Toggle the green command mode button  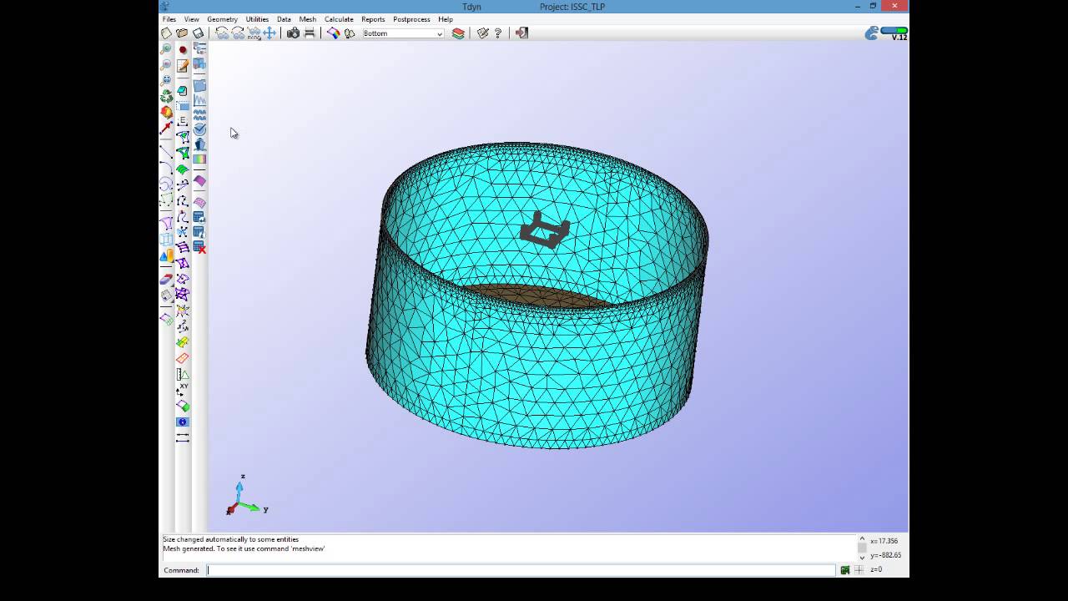844,569
